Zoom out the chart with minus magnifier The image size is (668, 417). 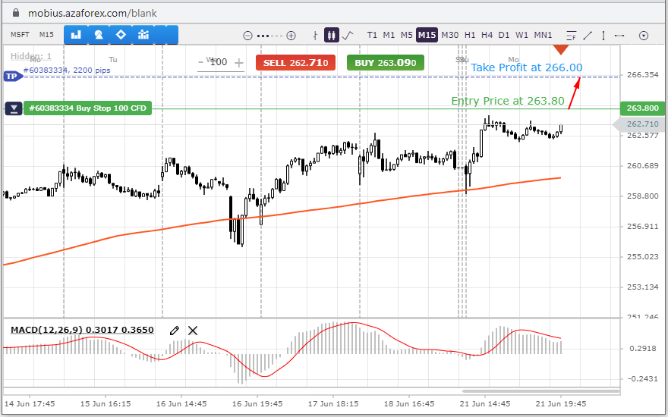click(x=247, y=36)
